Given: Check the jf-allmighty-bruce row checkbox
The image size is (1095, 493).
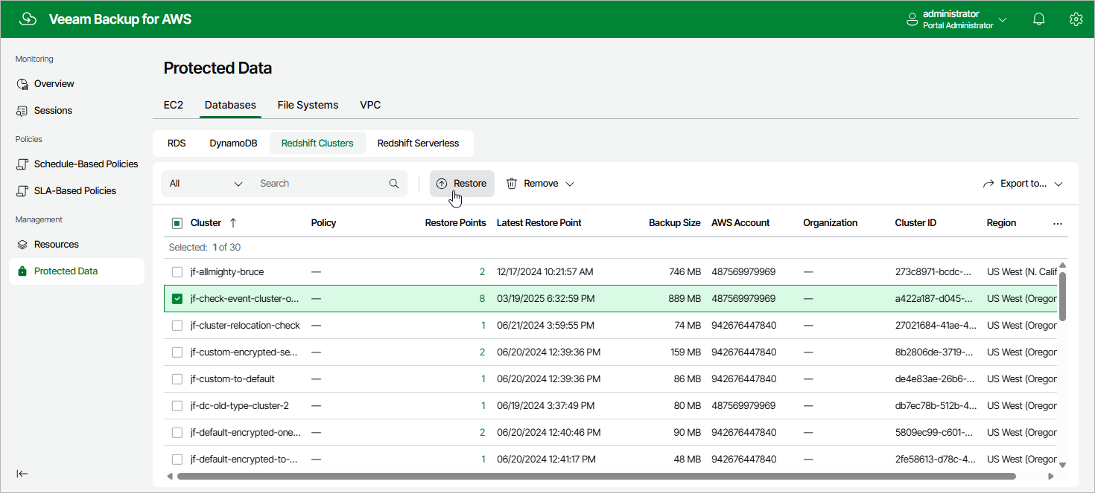Looking at the screenshot, I should [x=177, y=272].
